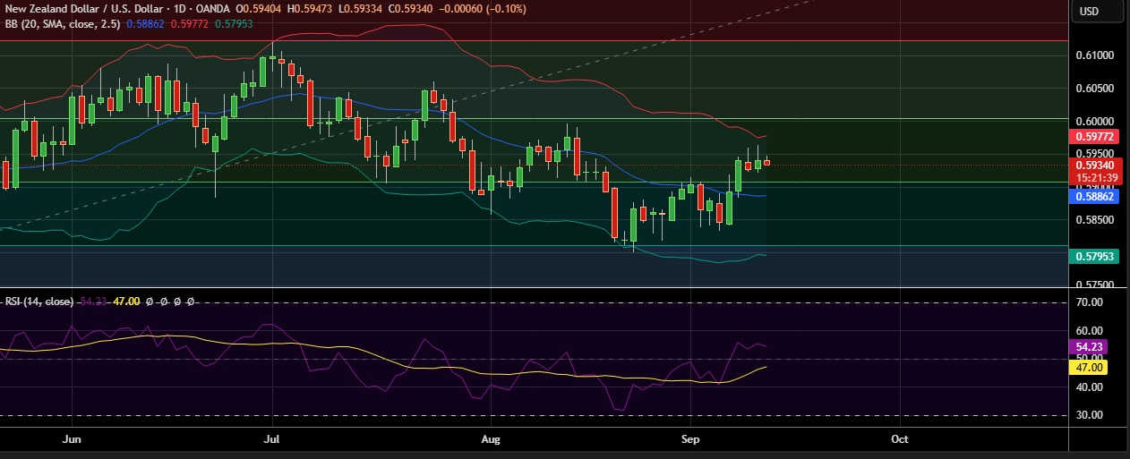The height and width of the screenshot is (459, 1130).
Task: Click the Jul marker on the time axis
Action: pyautogui.click(x=273, y=439)
